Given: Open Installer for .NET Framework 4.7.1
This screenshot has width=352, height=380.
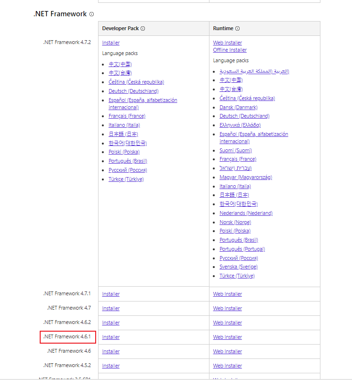Looking at the screenshot, I should pyautogui.click(x=110, y=294).
